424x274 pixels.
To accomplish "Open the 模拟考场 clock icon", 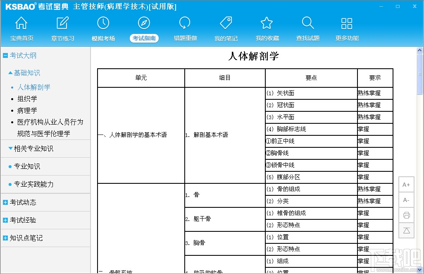I will (103, 23).
